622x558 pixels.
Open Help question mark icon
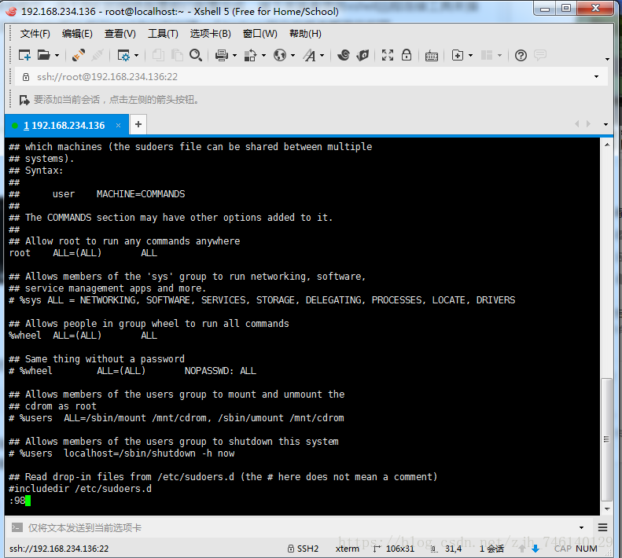point(521,55)
